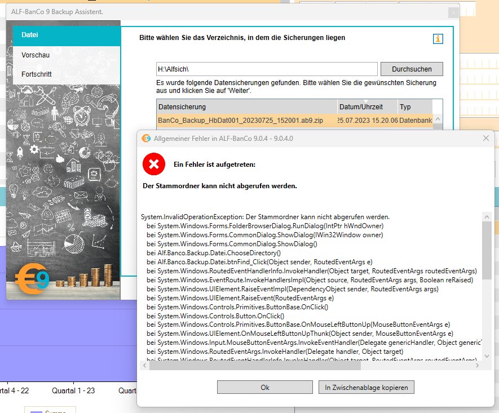Click the Durchsuchen button
This screenshot has width=499, height=413.
(412, 69)
